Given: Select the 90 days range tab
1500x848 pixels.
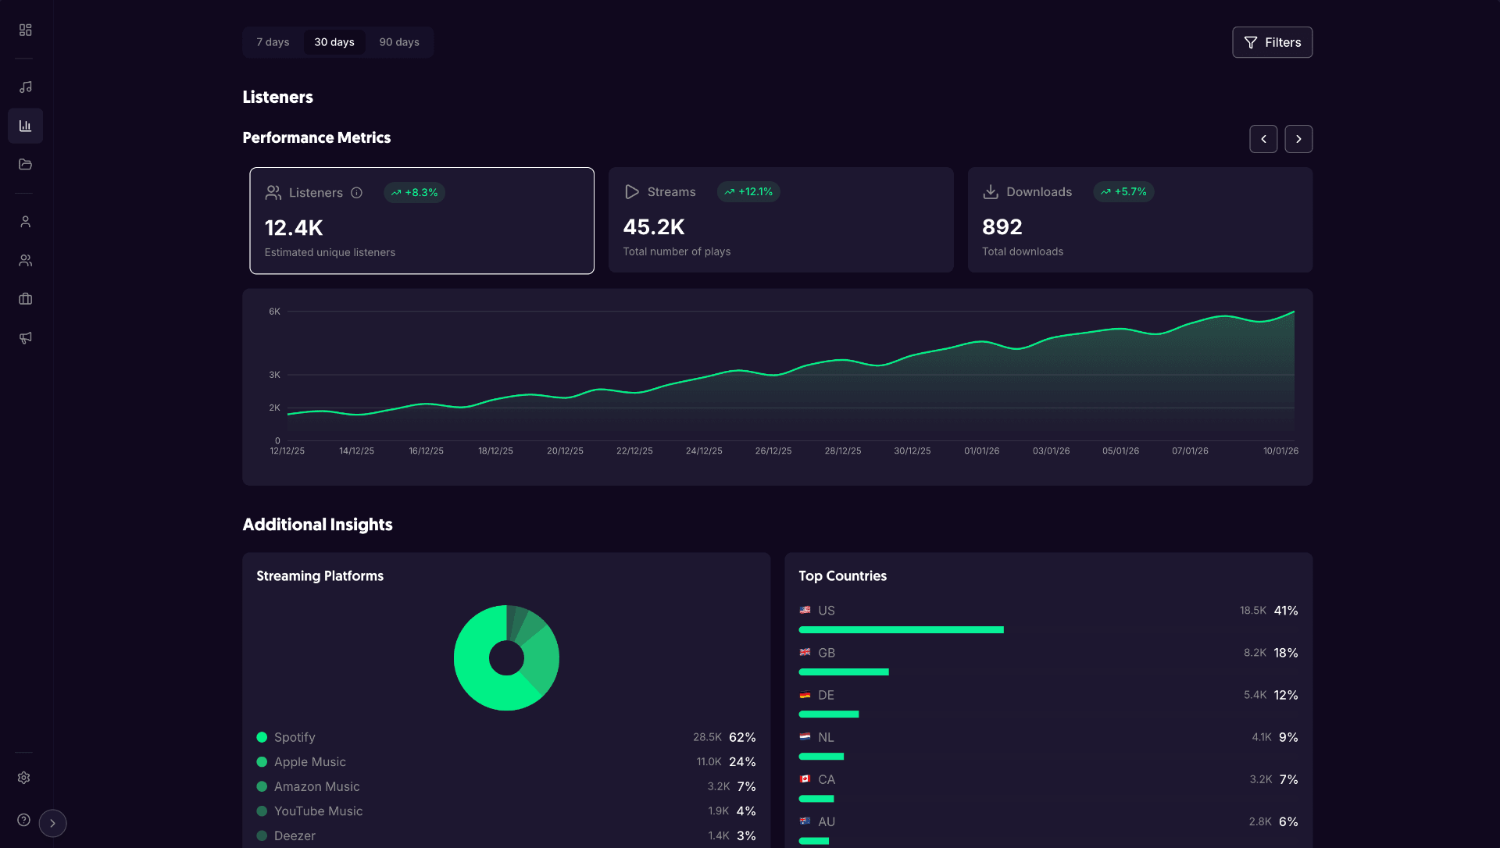Looking at the screenshot, I should (399, 42).
